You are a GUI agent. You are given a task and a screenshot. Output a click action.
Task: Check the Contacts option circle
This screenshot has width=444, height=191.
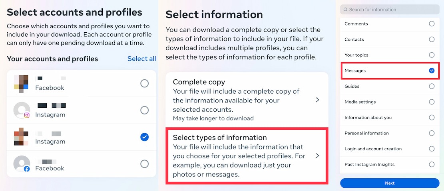[x=432, y=39]
